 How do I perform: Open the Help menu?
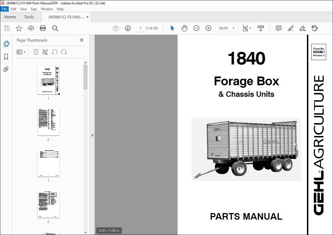(60, 9)
